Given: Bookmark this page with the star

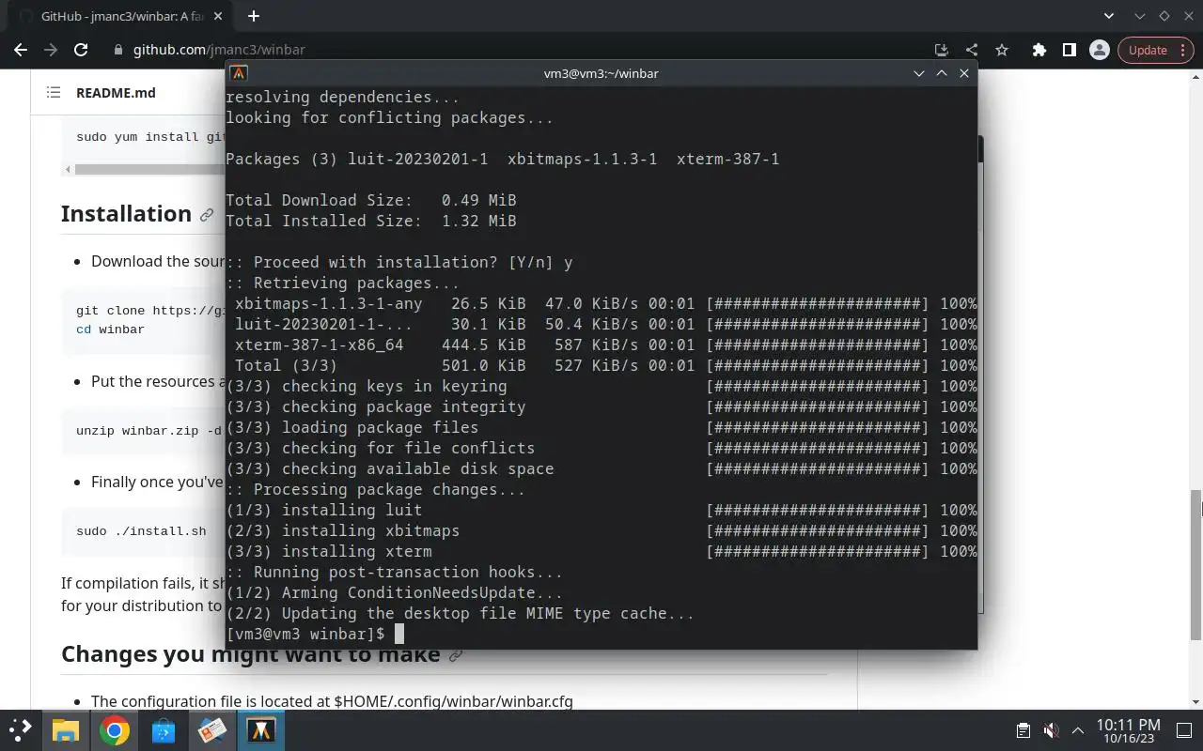Looking at the screenshot, I should (1002, 50).
